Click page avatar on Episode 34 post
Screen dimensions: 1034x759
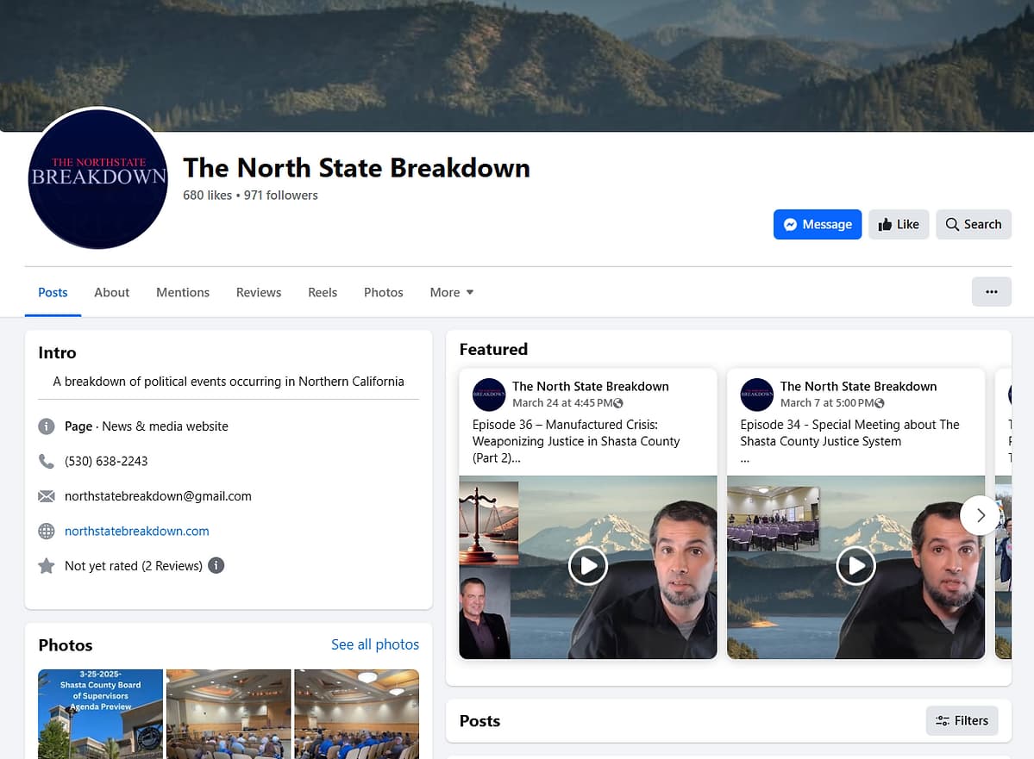[x=756, y=394]
